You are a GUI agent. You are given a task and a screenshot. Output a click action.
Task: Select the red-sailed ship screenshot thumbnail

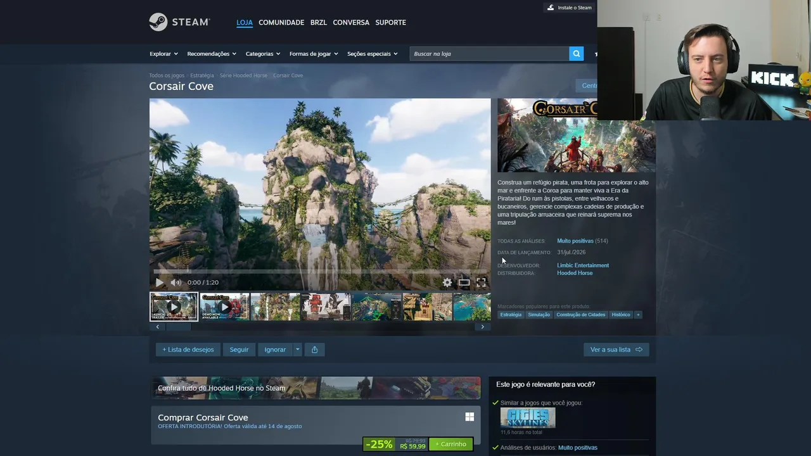tap(326, 307)
